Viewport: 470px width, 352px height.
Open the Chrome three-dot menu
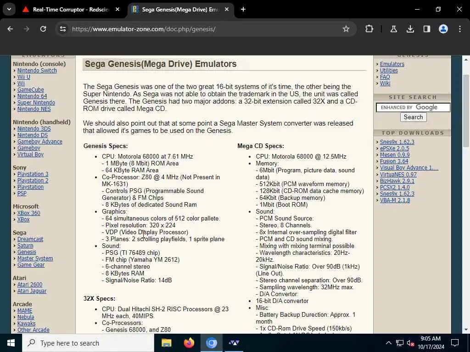click(459, 29)
